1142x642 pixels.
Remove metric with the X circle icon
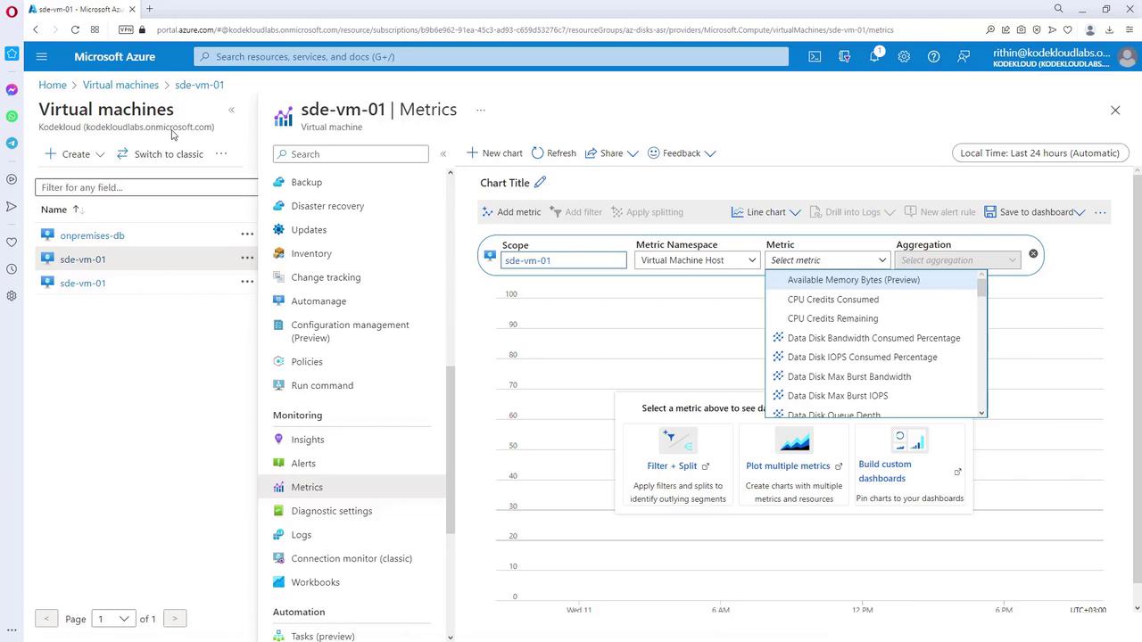(x=1033, y=254)
